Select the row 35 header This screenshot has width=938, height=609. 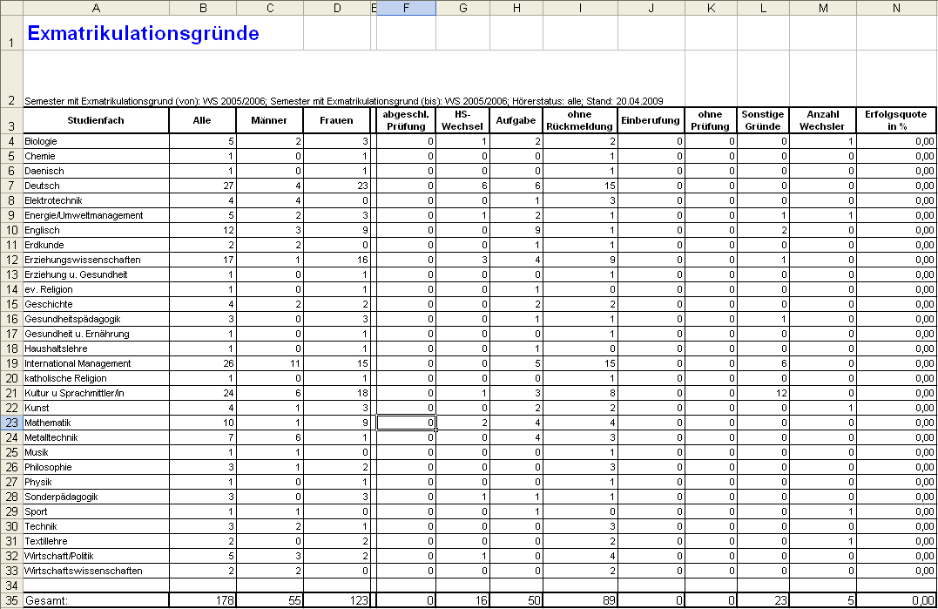[x=10, y=600]
